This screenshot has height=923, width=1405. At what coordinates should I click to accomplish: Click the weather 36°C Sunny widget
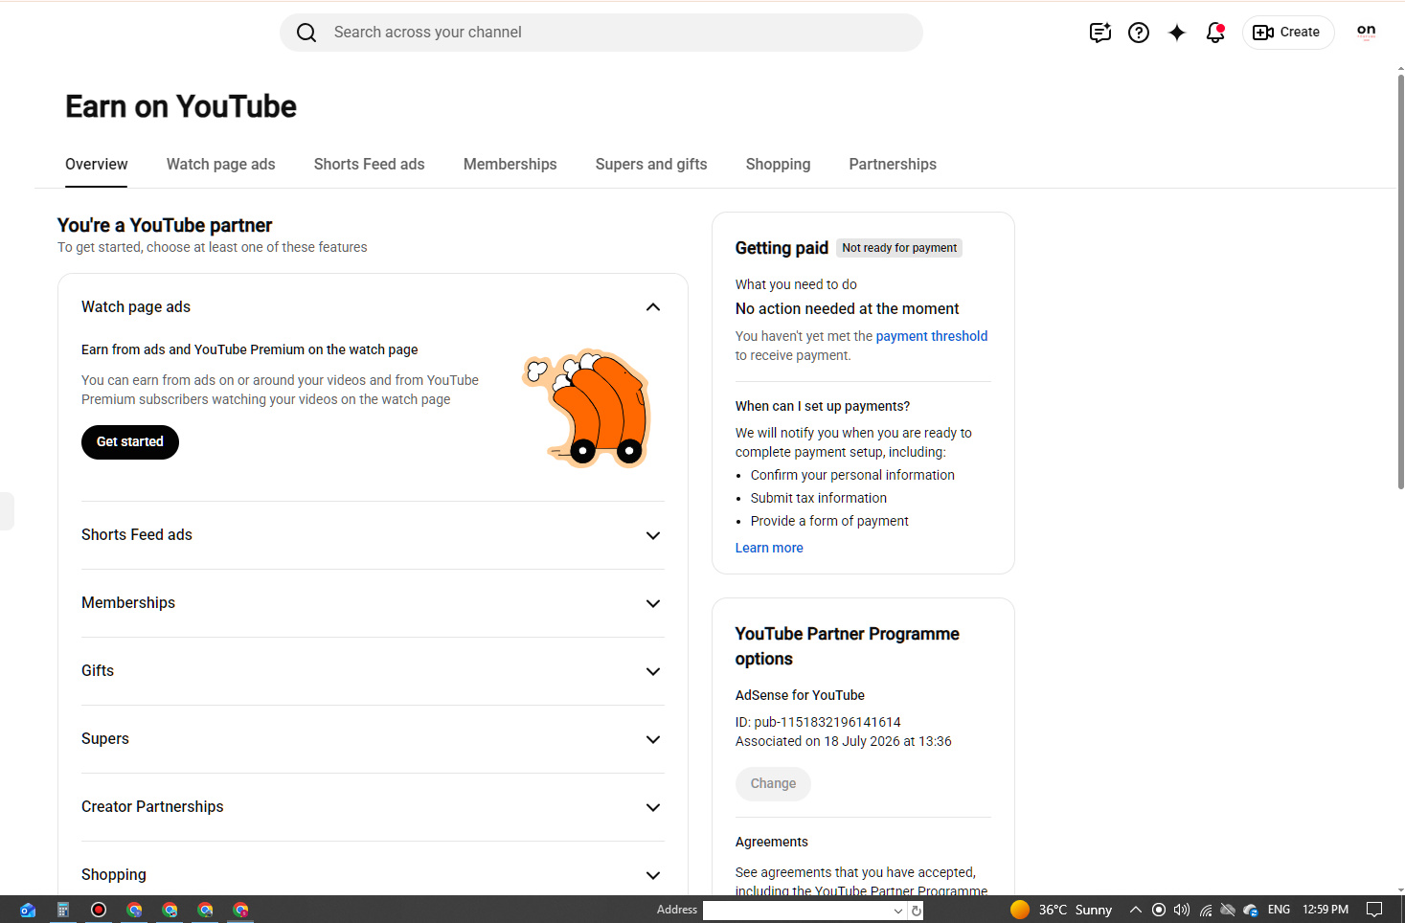tap(1061, 910)
